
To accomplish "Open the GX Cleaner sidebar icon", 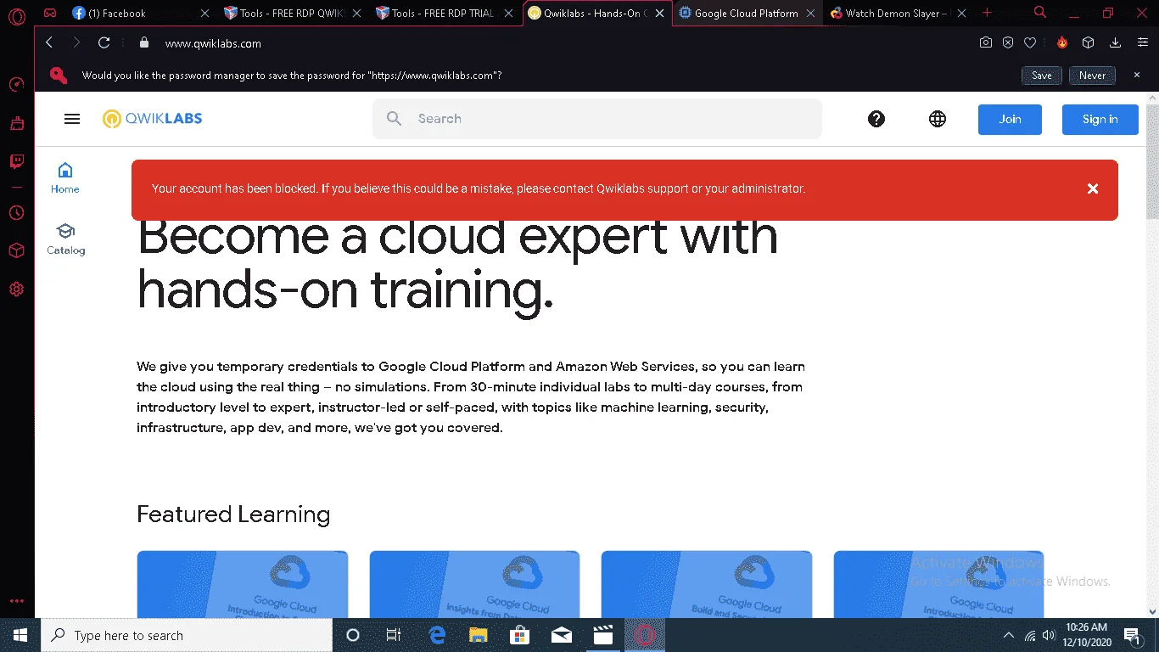I will tap(16, 124).
